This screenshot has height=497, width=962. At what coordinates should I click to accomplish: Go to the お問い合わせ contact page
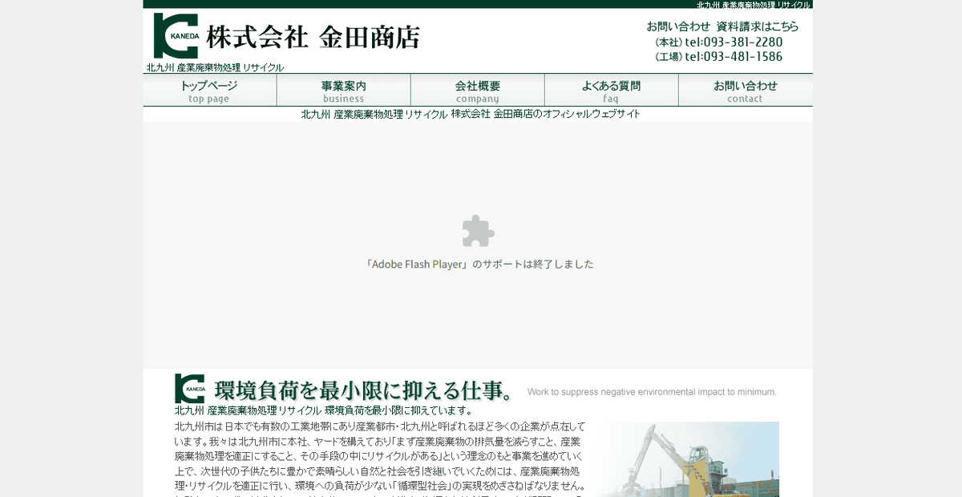tap(745, 90)
